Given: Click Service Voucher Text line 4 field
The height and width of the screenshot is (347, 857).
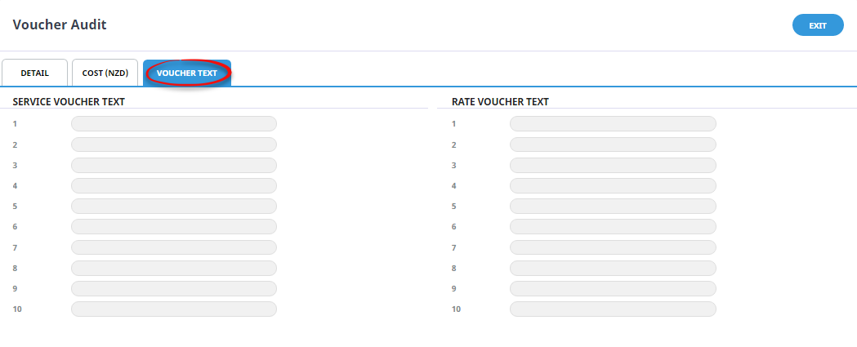Looking at the screenshot, I should click(x=174, y=186).
